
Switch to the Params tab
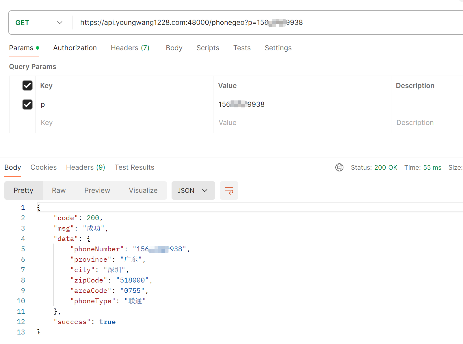click(x=24, y=48)
